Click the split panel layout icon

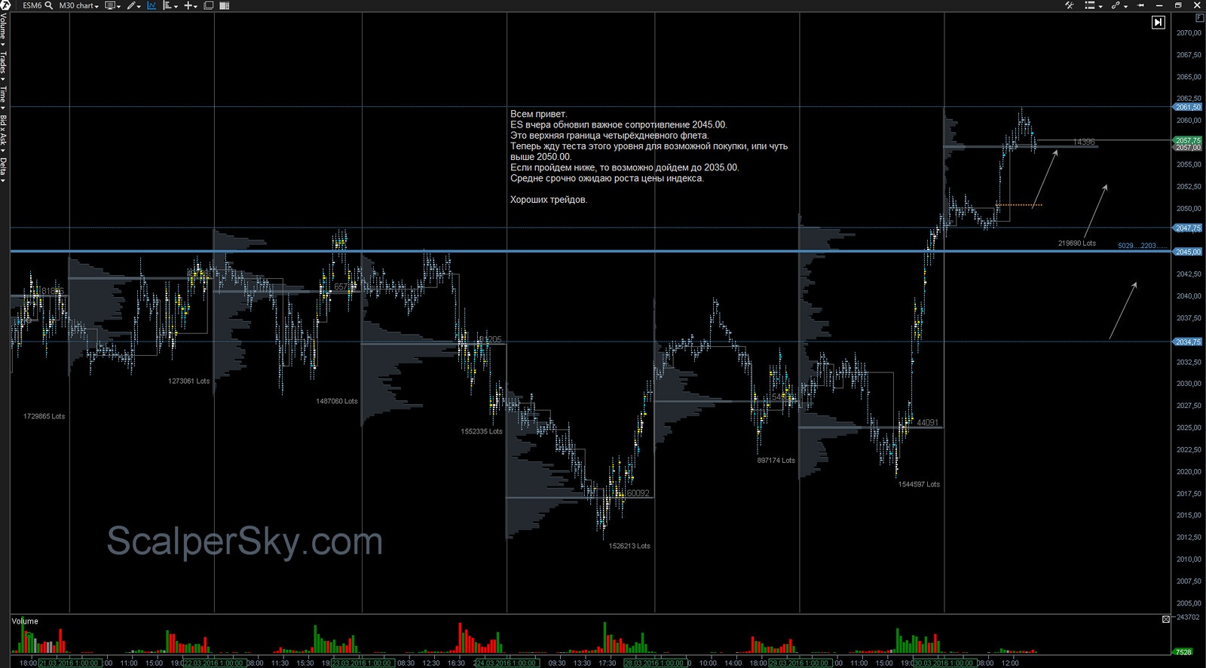pyautogui.click(x=225, y=5)
